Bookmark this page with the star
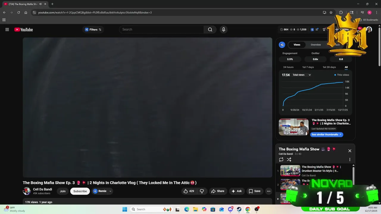 pos(331,12)
